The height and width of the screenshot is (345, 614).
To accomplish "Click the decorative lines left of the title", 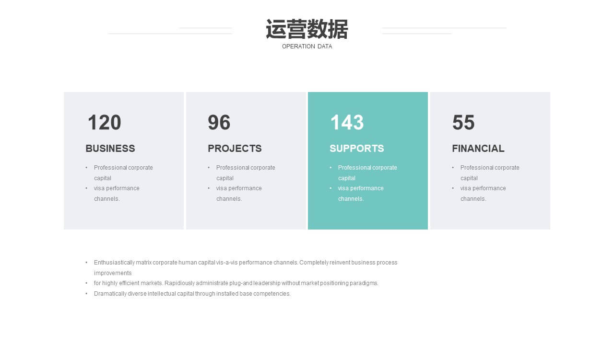I will pyautogui.click(x=170, y=31).
